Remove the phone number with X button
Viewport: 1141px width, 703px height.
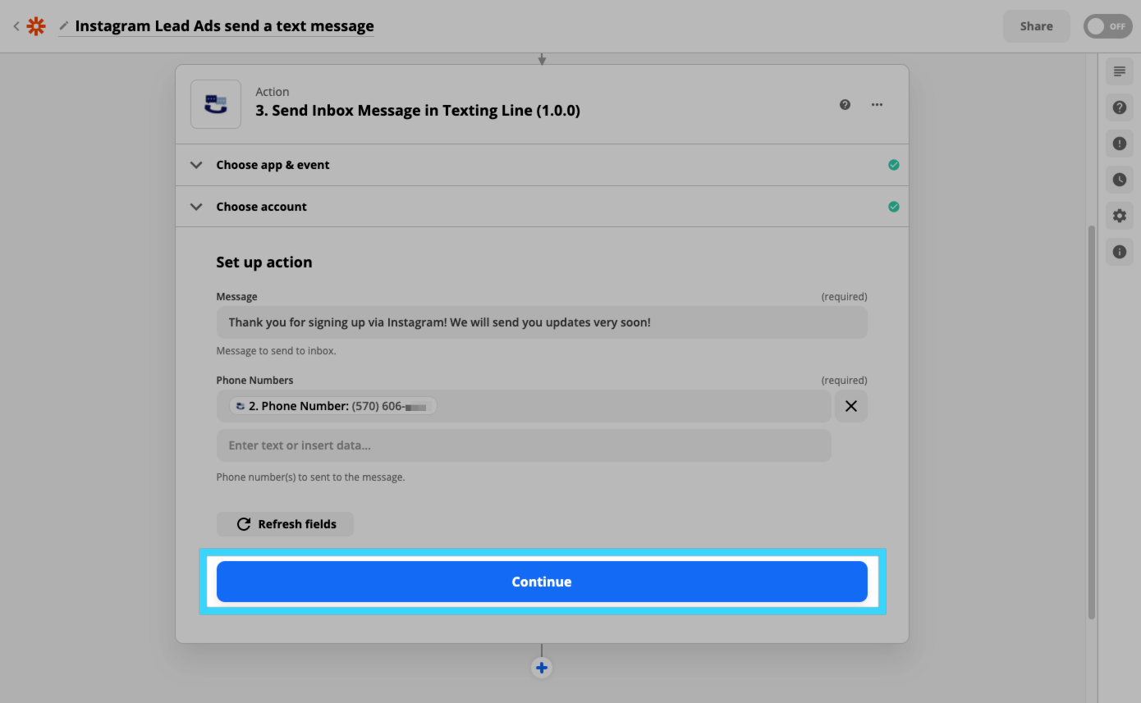pyautogui.click(x=851, y=406)
